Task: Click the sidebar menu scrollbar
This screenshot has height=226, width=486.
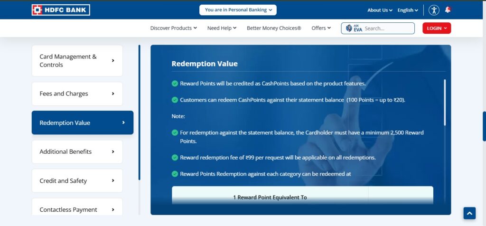Action: coord(140,112)
